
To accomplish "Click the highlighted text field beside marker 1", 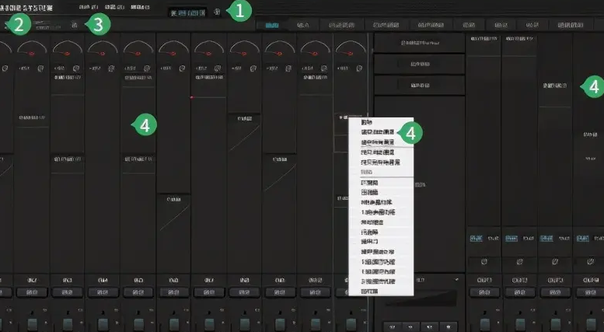I will (x=188, y=12).
